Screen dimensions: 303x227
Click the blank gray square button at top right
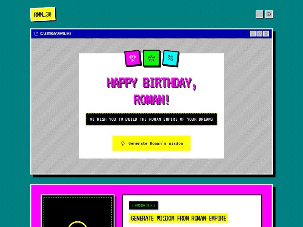[259, 14]
